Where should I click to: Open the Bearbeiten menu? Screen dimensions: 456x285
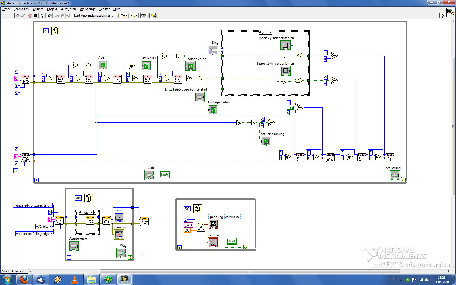(21, 9)
